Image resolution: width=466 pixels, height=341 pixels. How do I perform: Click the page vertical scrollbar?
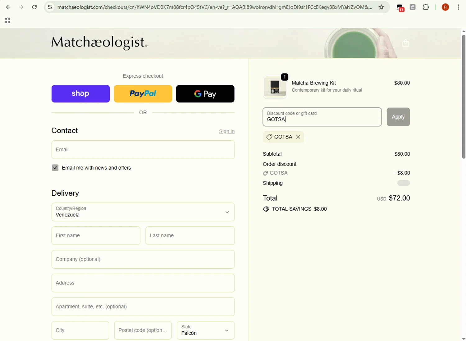464,96
